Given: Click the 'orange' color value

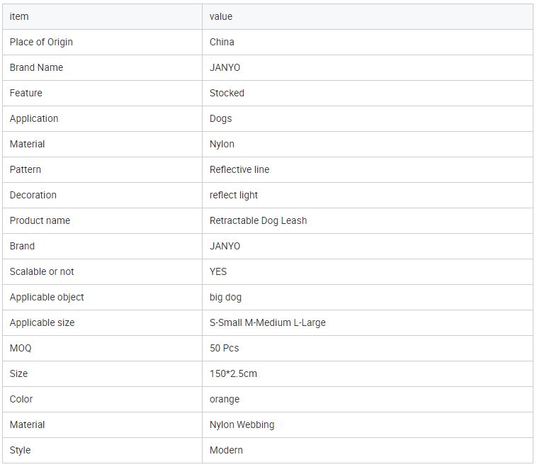Looking at the screenshot, I should [225, 399].
